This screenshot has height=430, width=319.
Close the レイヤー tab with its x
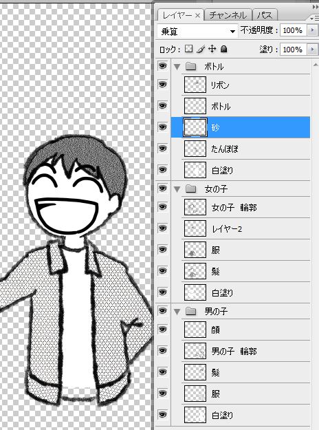point(197,16)
